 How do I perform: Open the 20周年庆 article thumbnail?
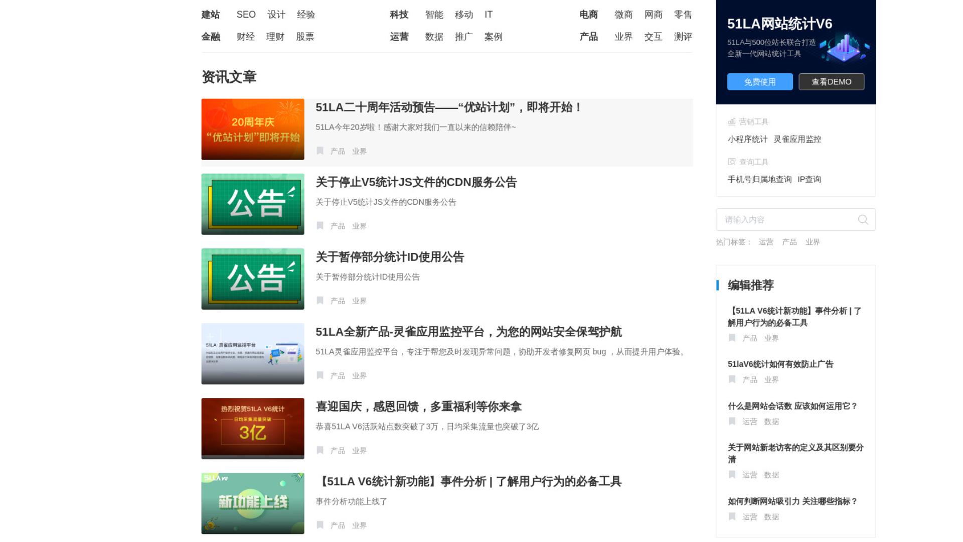(253, 129)
